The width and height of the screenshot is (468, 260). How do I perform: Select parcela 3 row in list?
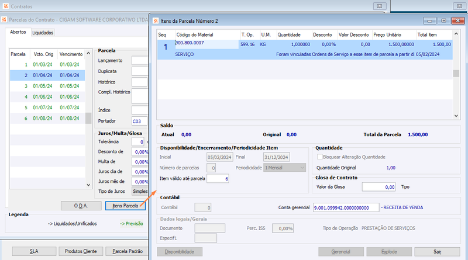pos(47,86)
